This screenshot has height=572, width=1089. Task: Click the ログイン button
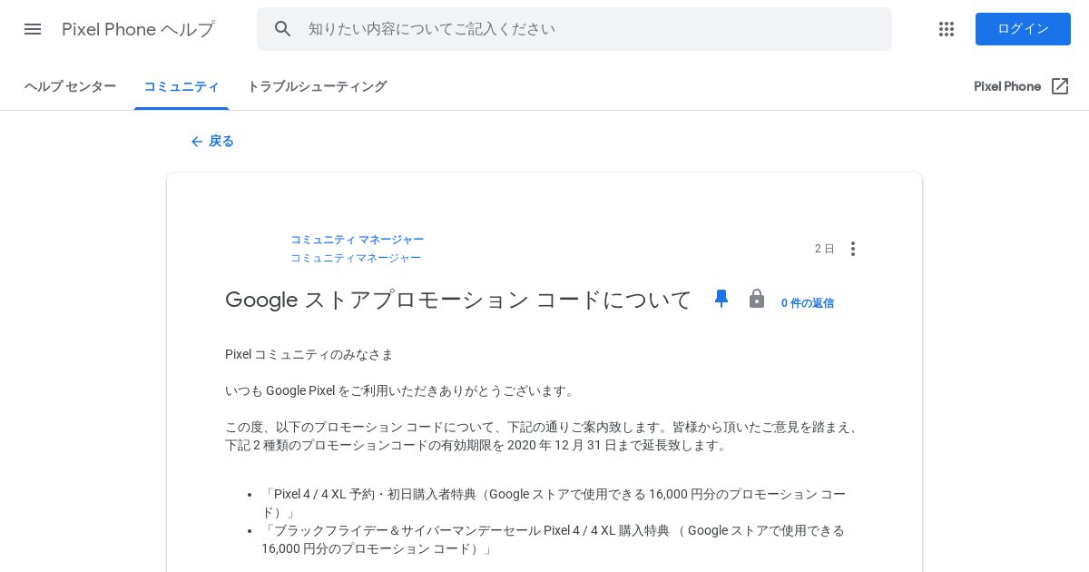point(1023,29)
